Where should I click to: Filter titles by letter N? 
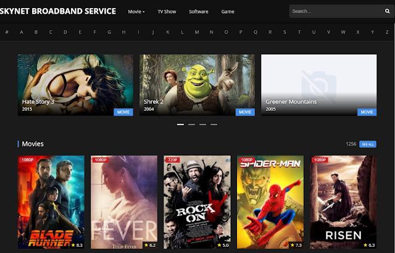pyautogui.click(x=211, y=32)
